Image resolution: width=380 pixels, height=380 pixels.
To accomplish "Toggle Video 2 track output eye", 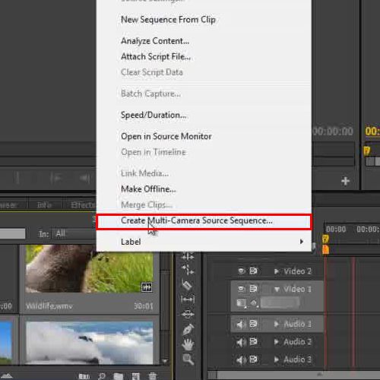I will 242,271.
